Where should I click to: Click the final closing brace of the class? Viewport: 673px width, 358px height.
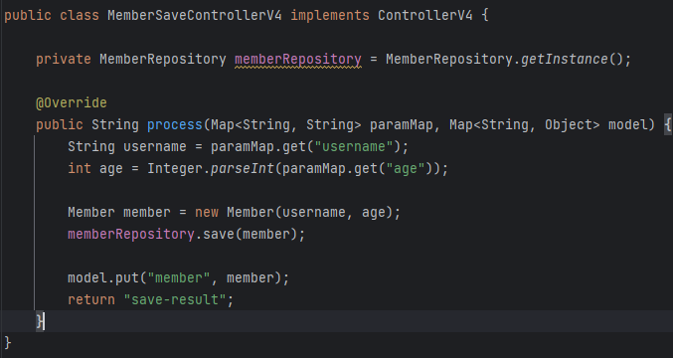8,343
